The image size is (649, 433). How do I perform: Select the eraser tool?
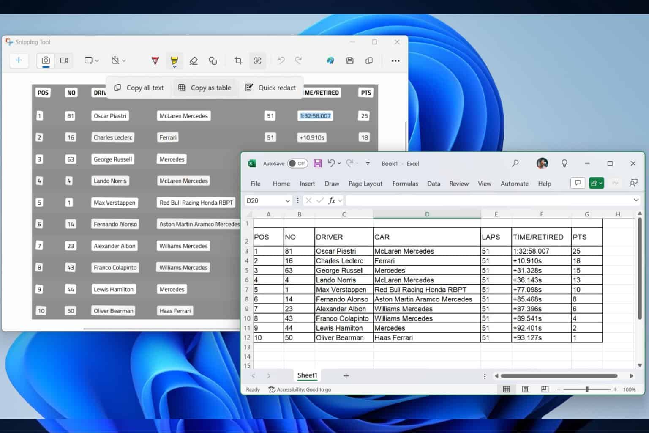pos(194,61)
